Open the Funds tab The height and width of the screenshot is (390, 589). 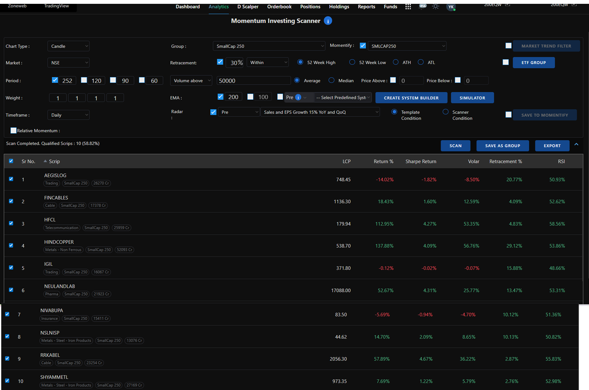pos(390,7)
